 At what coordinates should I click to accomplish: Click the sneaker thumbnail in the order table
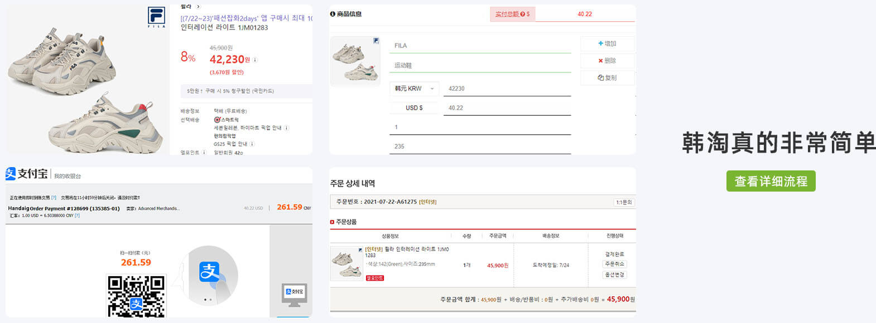pos(346,263)
